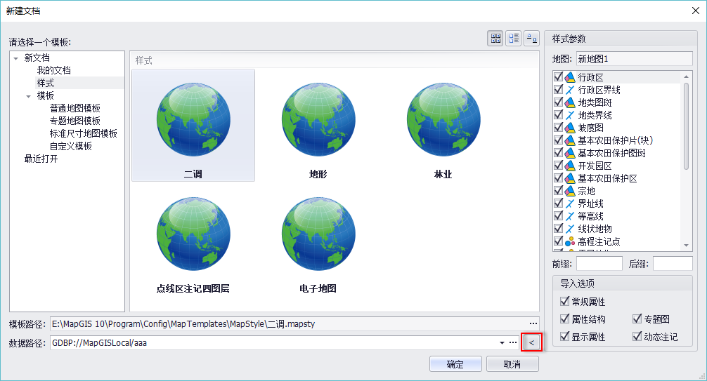Click the 基本农田保护片(块) layer icon
Image resolution: width=707 pixels, height=381 pixels.
[x=570, y=140]
